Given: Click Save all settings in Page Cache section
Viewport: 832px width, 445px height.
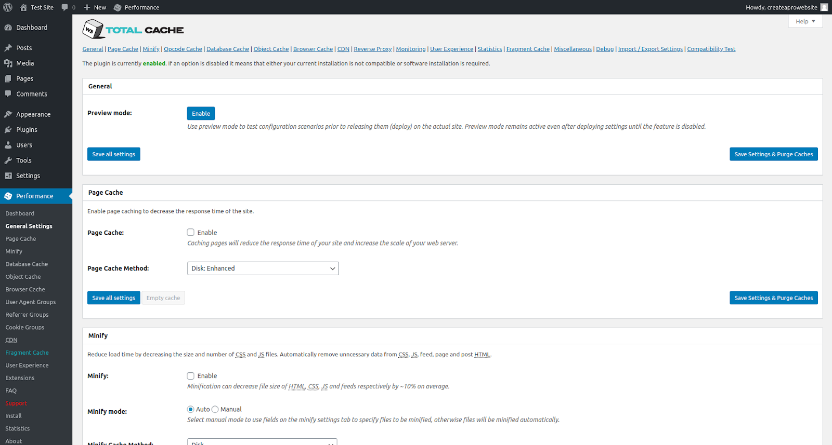Looking at the screenshot, I should pyautogui.click(x=114, y=298).
